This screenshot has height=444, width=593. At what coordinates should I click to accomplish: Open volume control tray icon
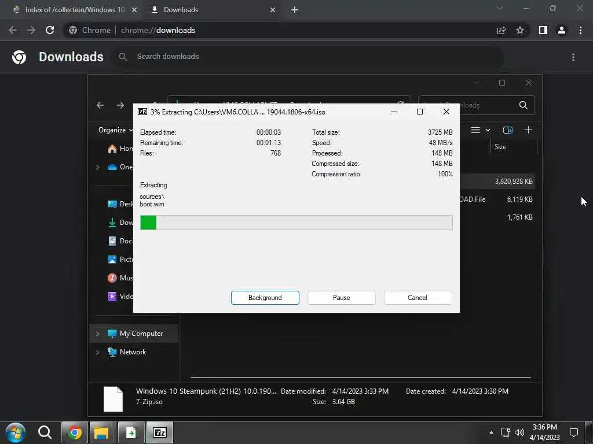coord(519,432)
